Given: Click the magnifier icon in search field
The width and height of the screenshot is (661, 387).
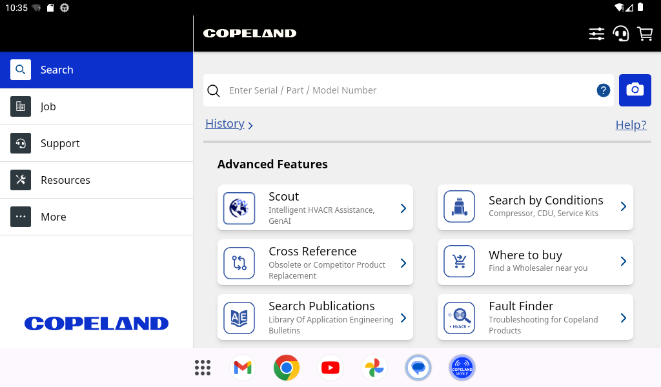Looking at the screenshot, I should coord(214,90).
